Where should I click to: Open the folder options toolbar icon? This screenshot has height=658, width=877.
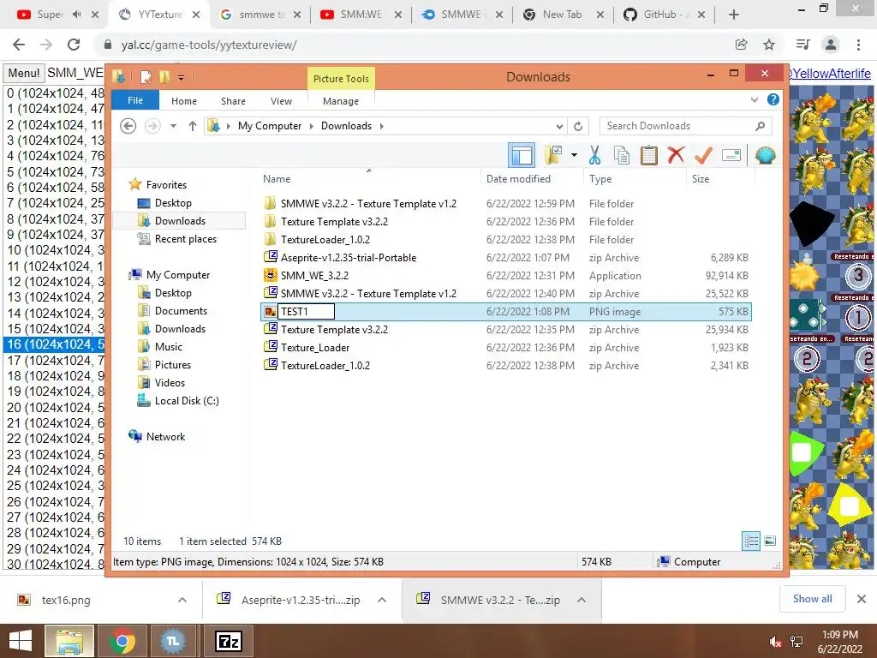(x=553, y=155)
